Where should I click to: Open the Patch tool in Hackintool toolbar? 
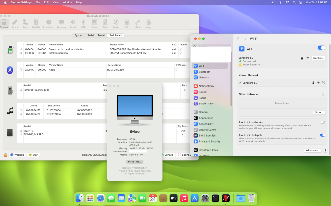pos(15,24)
